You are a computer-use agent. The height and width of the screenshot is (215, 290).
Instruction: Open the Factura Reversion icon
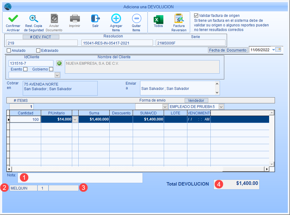(x=179, y=18)
